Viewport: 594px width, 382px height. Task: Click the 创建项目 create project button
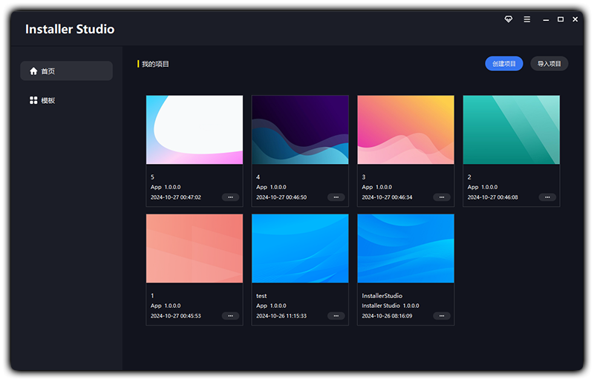(504, 64)
